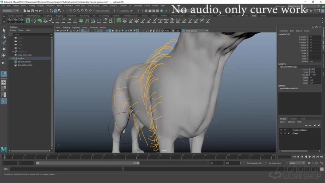The height and width of the screenshot is (183, 325).
Task: Click play forwards button
Action: [x=309, y=157]
